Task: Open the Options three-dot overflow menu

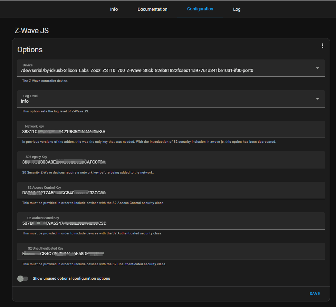Action: click(x=322, y=46)
